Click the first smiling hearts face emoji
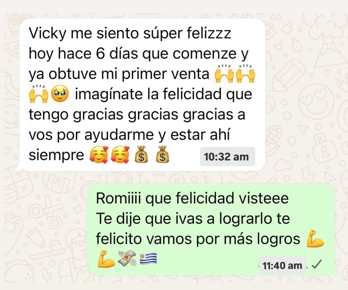Screen dimensions: 348x290 point(99,154)
